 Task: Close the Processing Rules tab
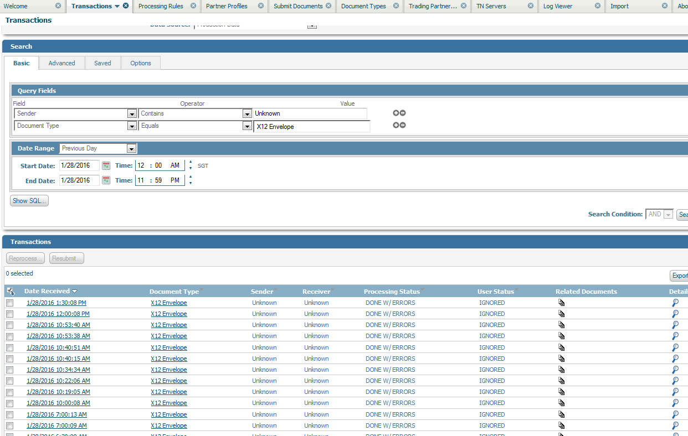point(193,6)
